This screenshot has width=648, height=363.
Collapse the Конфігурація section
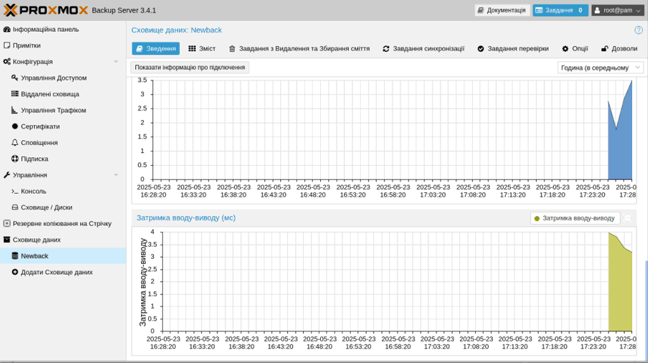click(x=116, y=62)
